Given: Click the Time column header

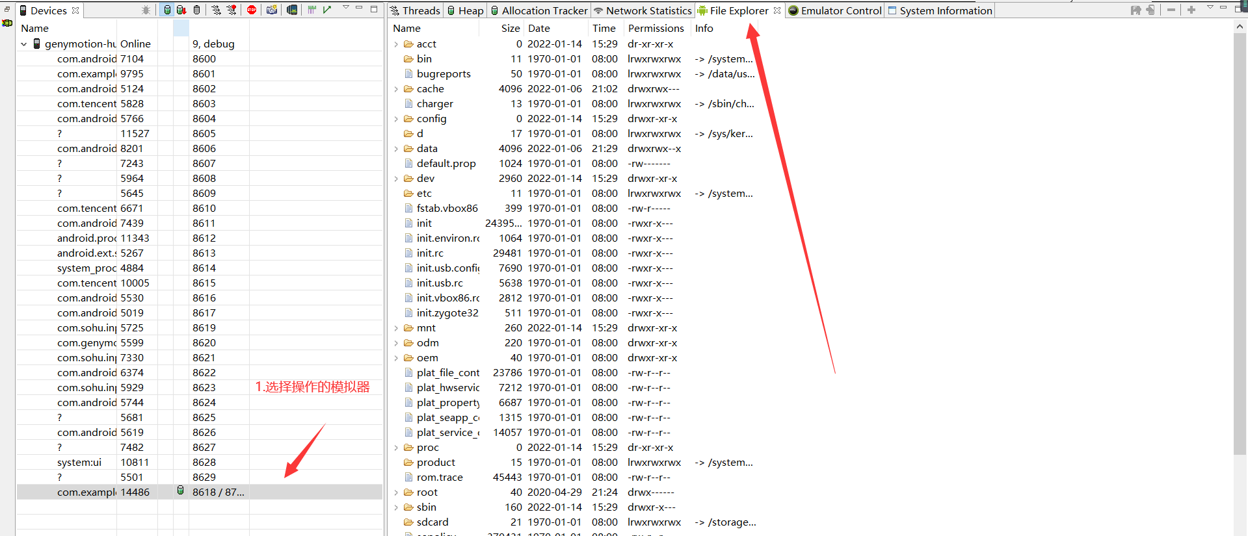Looking at the screenshot, I should tap(605, 28).
